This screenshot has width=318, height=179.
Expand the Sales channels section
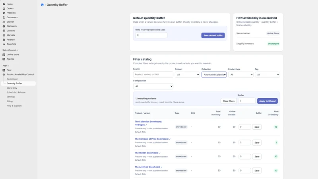tap(10, 50)
